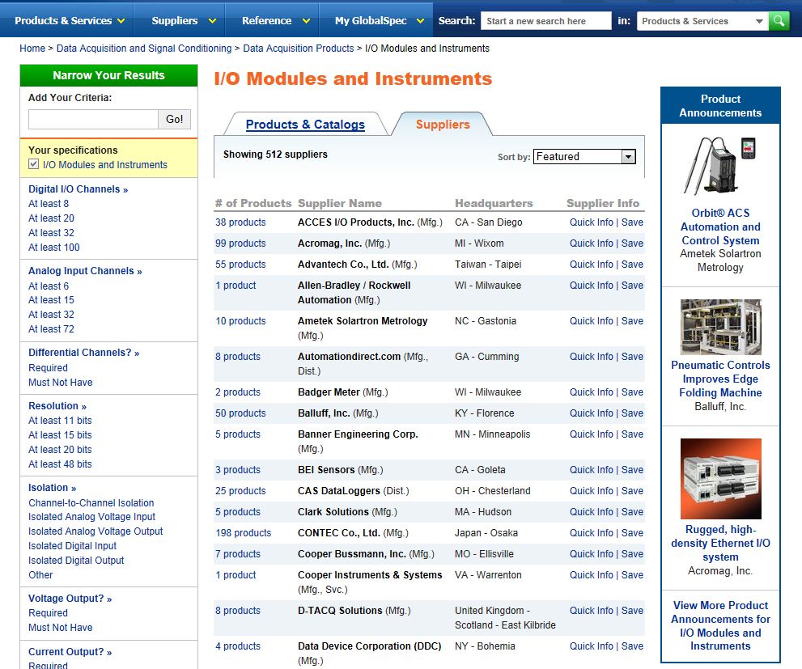Image resolution: width=802 pixels, height=669 pixels.
Task: Open Data Acquisition Products breadcrumb
Action: click(298, 49)
